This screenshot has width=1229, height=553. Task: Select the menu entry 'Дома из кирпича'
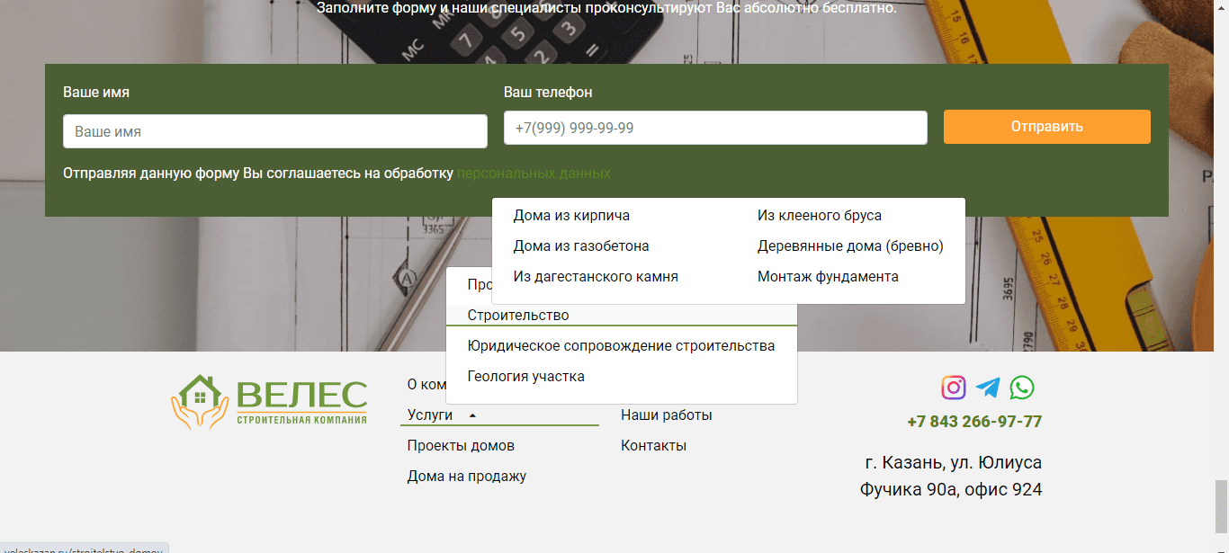tap(570, 215)
